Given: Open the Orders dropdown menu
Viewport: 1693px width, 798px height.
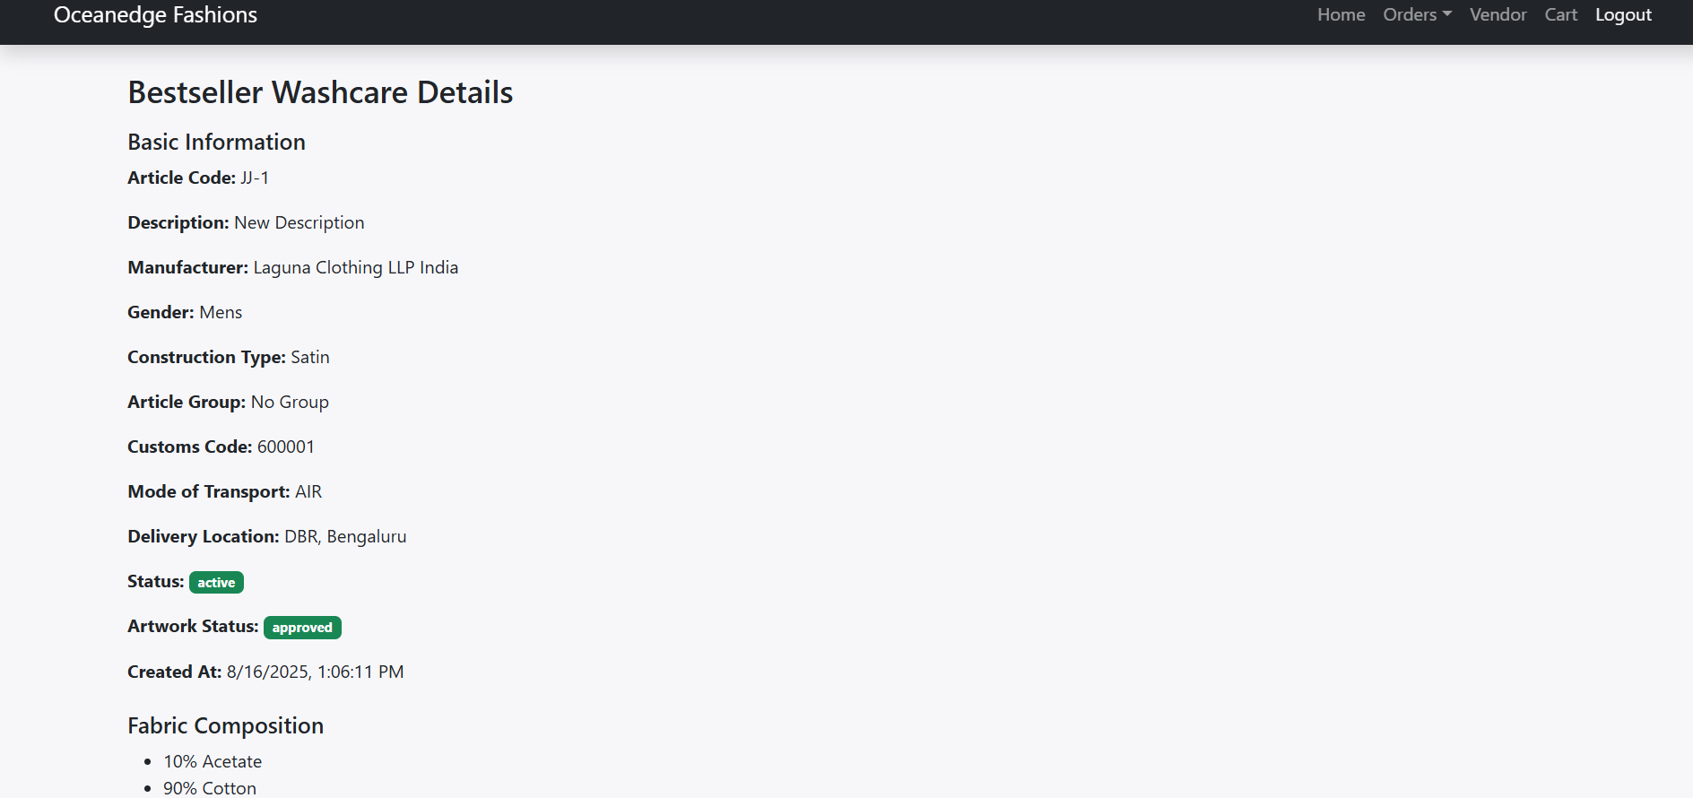Looking at the screenshot, I should click(x=1411, y=15).
